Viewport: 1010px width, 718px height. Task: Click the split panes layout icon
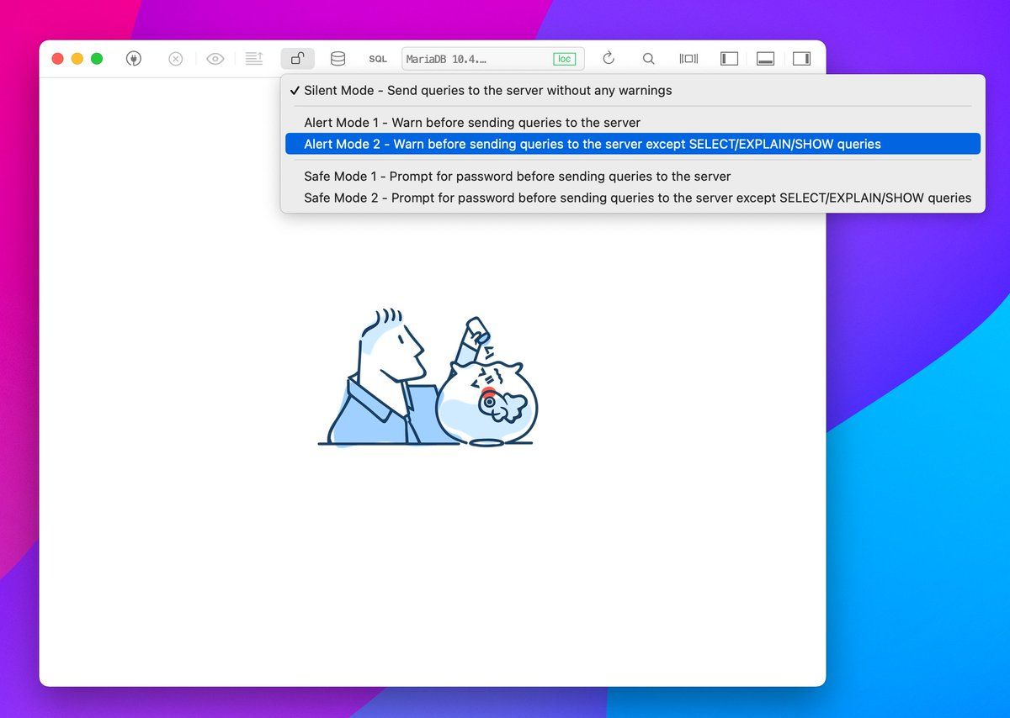pos(688,59)
